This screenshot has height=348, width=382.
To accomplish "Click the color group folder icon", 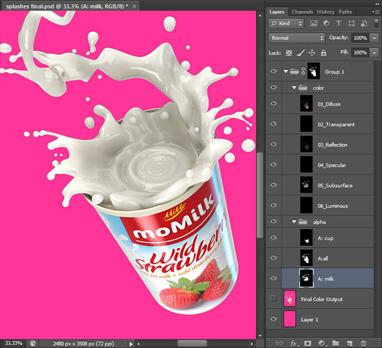I will click(303, 87).
